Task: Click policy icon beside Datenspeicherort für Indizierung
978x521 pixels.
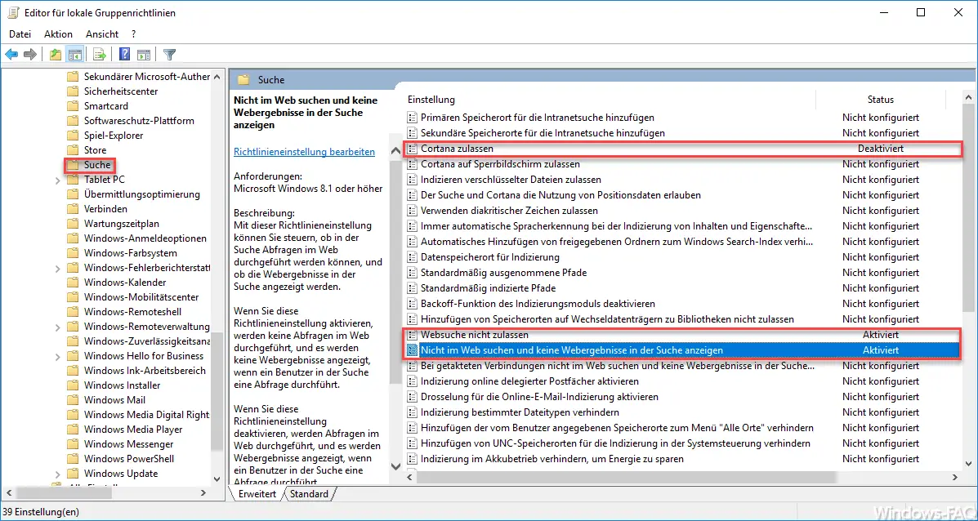Action: coord(412,257)
